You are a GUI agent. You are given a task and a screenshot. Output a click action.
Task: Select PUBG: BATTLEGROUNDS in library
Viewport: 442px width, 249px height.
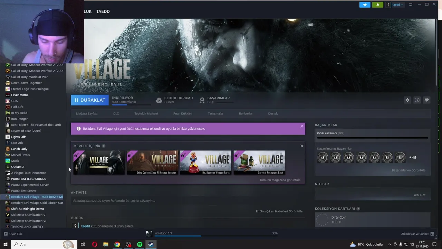[x=28, y=179]
